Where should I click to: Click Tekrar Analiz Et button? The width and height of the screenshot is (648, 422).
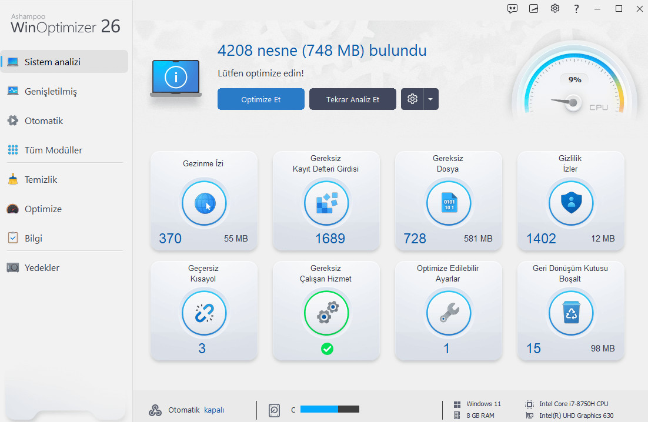pyautogui.click(x=352, y=99)
